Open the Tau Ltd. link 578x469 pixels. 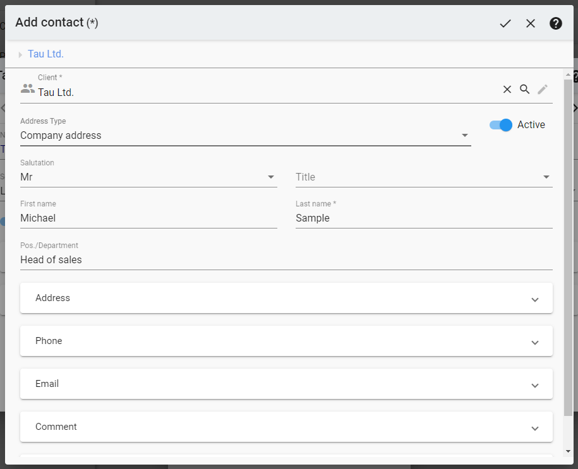pos(45,54)
